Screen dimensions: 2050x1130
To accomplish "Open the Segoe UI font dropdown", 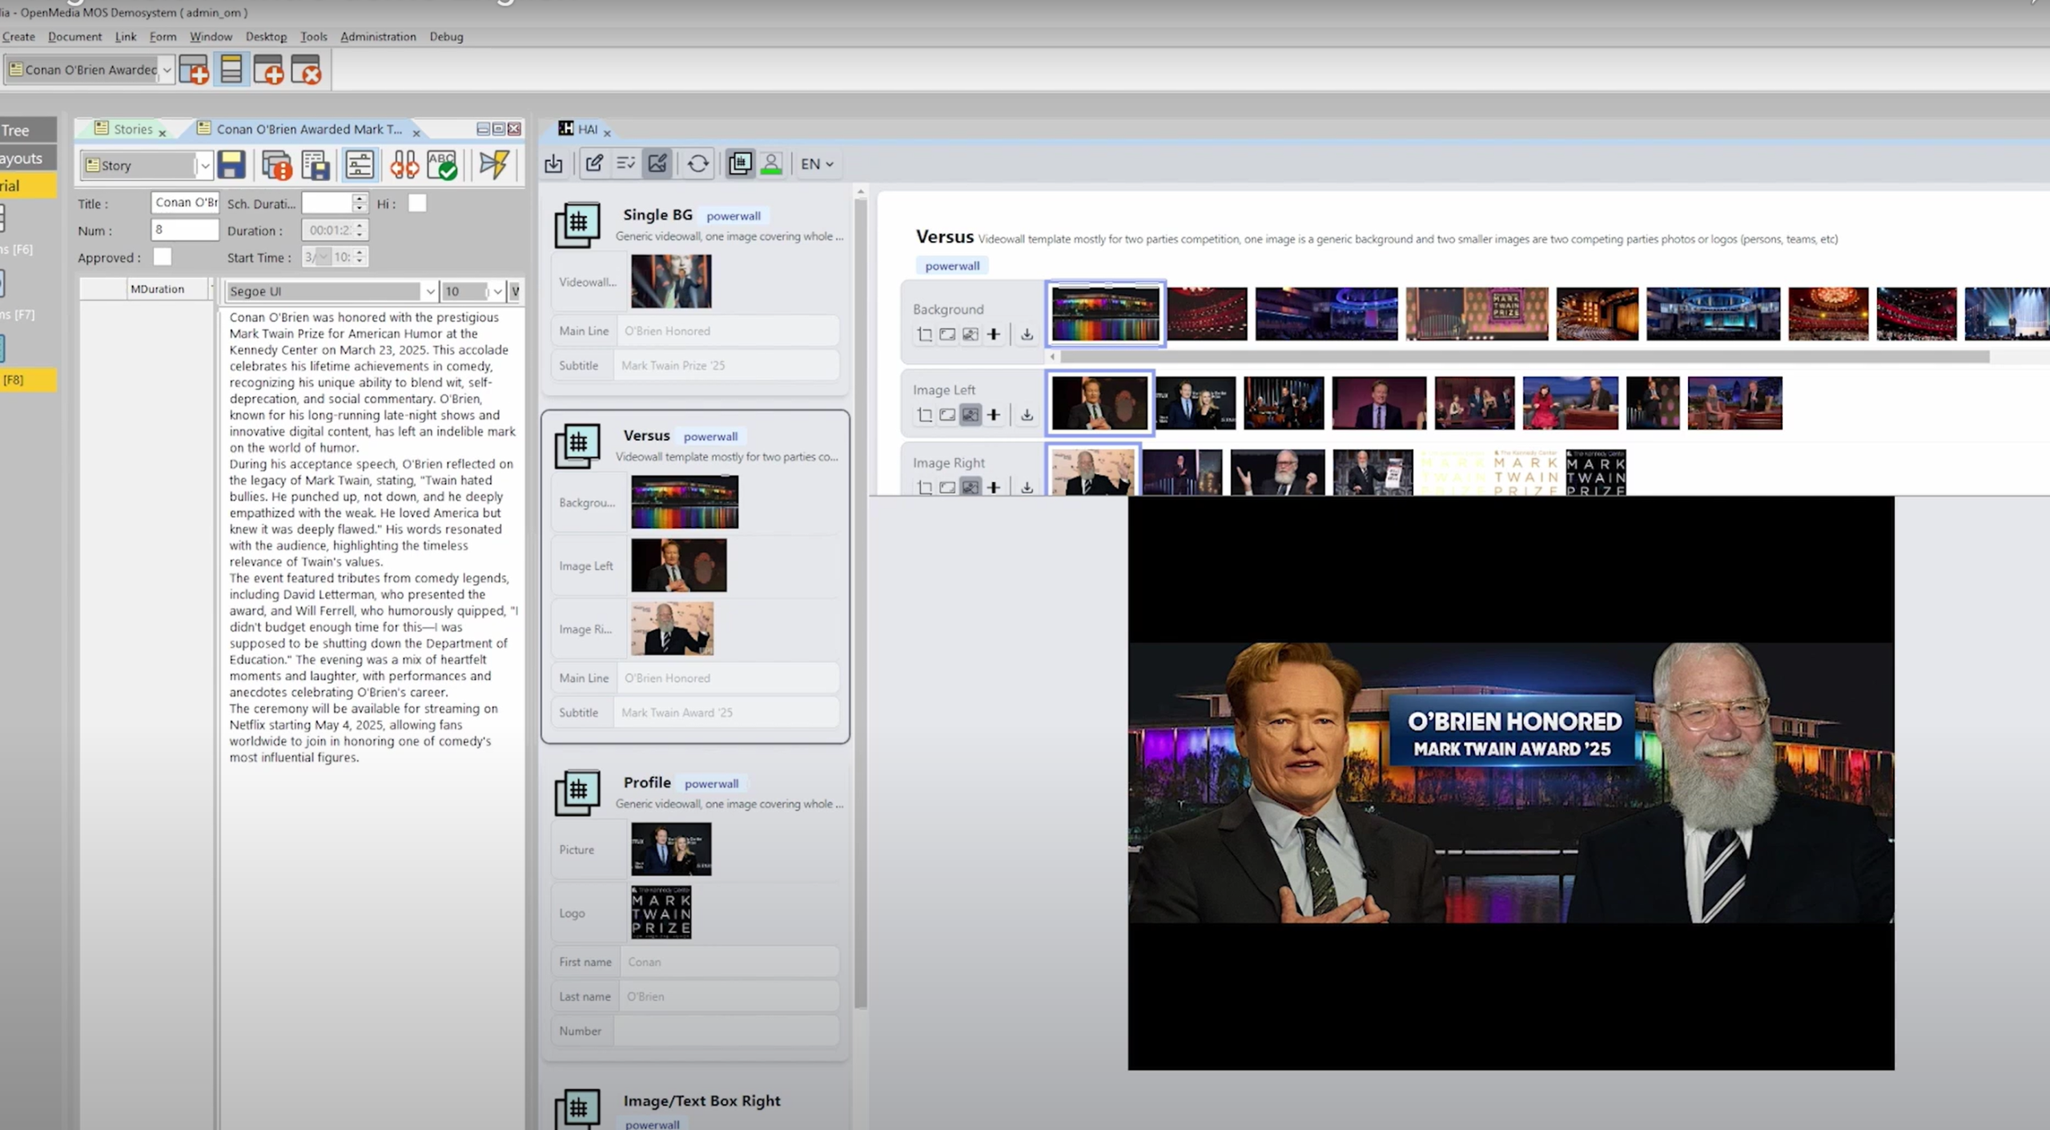I will point(429,292).
